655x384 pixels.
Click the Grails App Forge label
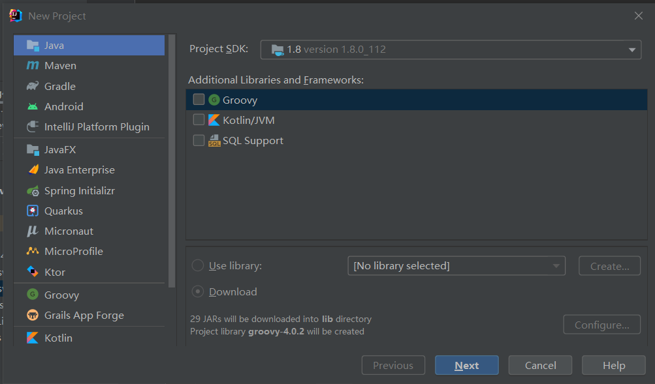point(84,316)
